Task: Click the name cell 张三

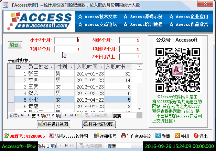Action: (41, 74)
